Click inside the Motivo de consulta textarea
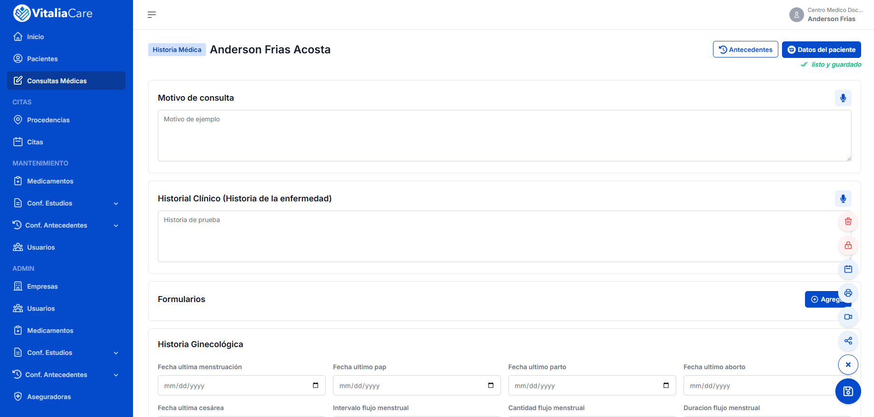This screenshot has height=417, width=874. tap(504, 136)
